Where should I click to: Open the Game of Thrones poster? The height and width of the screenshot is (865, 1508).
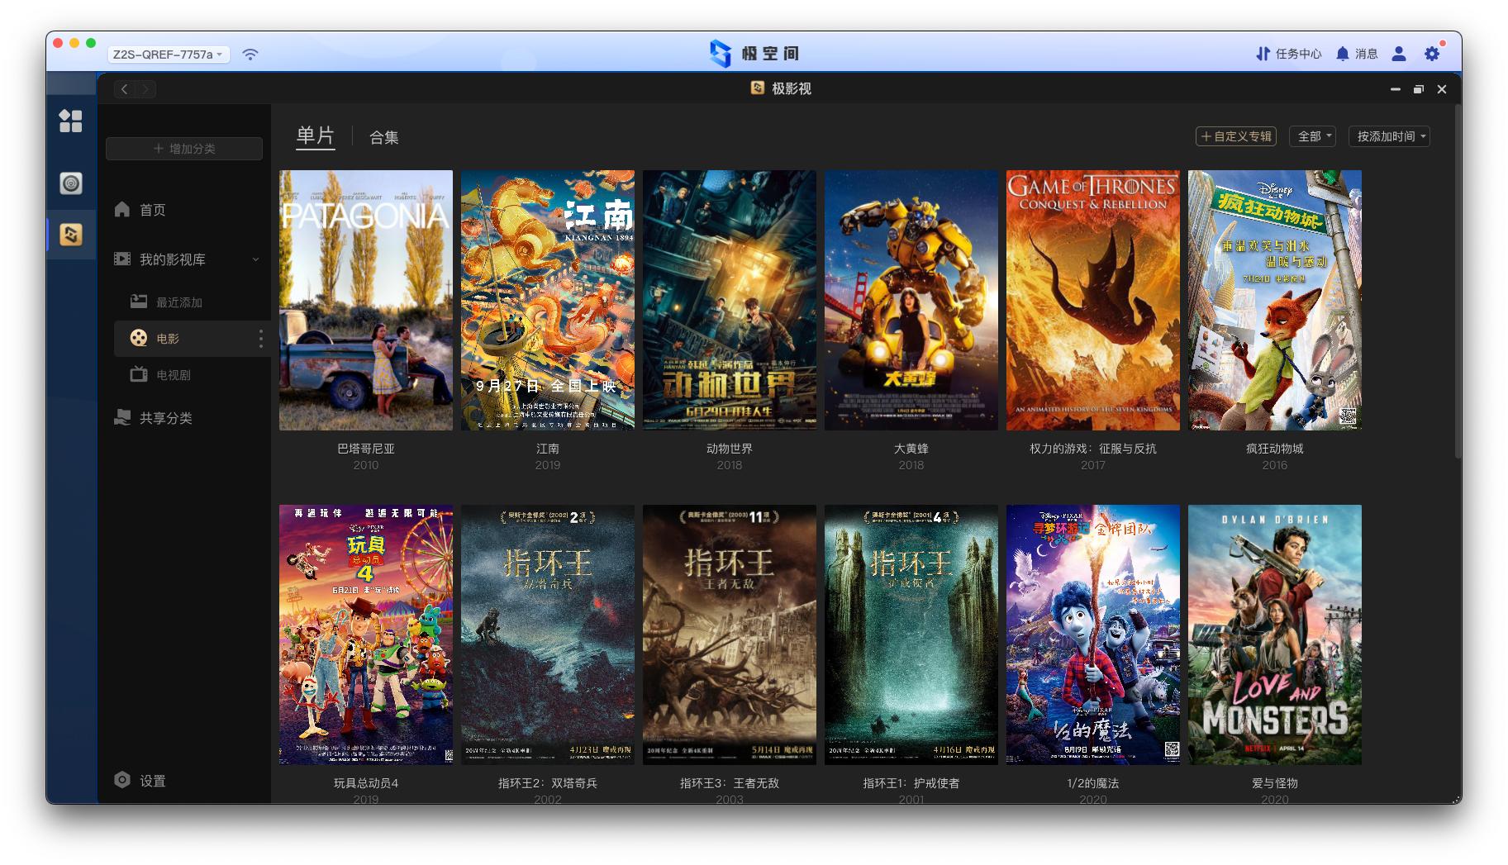tap(1093, 300)
